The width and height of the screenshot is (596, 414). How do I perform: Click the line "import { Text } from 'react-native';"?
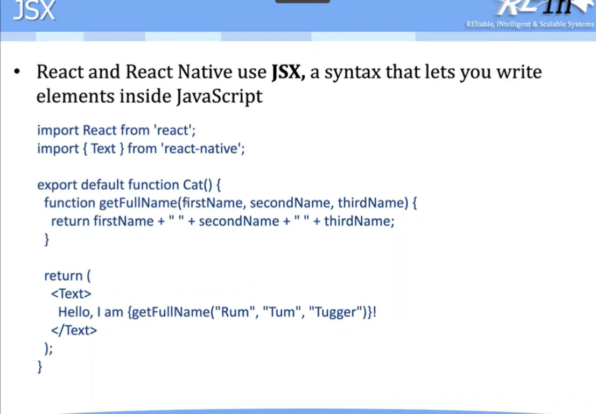click(141, 148)
